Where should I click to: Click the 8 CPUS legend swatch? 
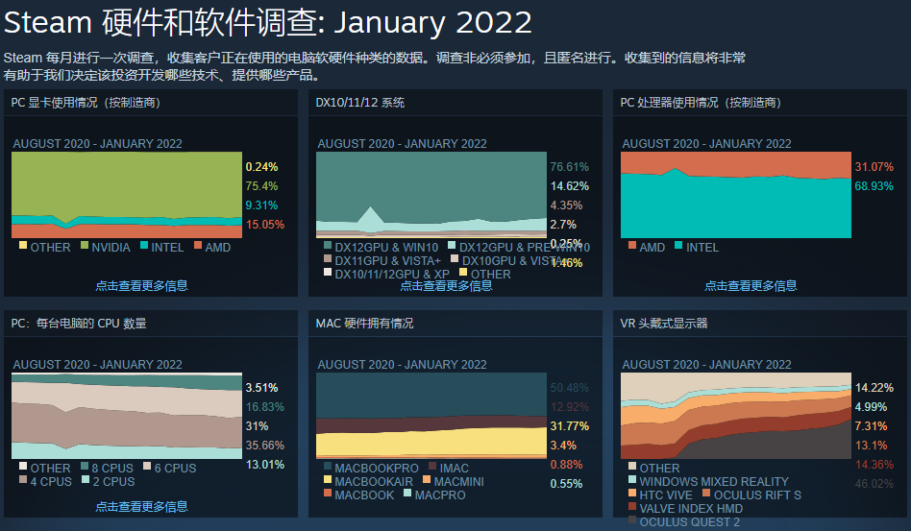(85, 466)
